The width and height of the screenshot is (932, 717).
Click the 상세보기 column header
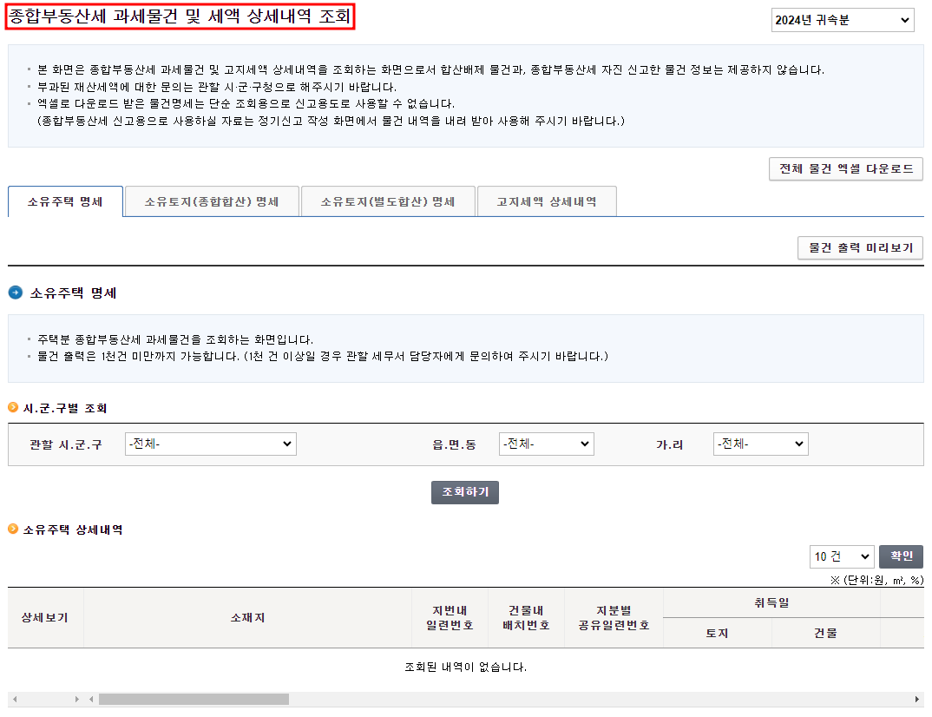pyautogui.click(x=45, y=617)
